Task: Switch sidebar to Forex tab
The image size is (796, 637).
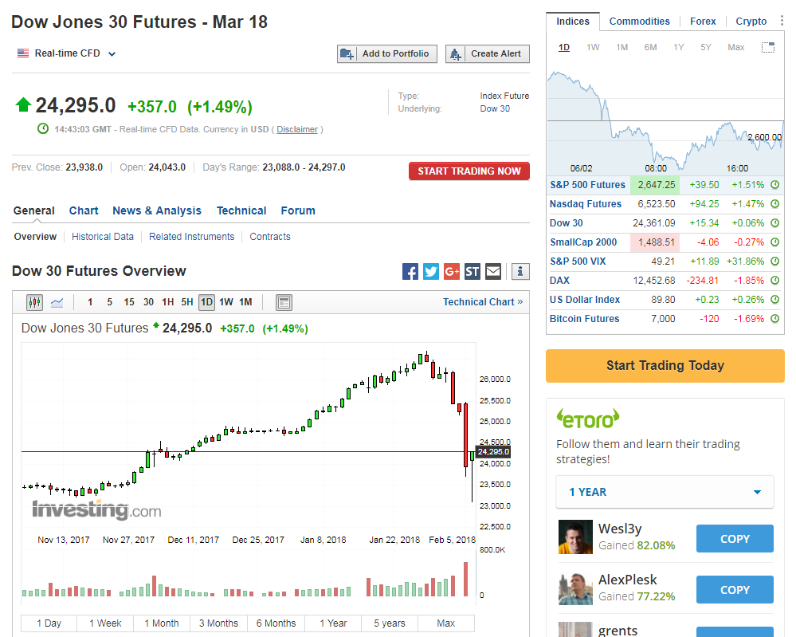Action: (x=703, y=22)
